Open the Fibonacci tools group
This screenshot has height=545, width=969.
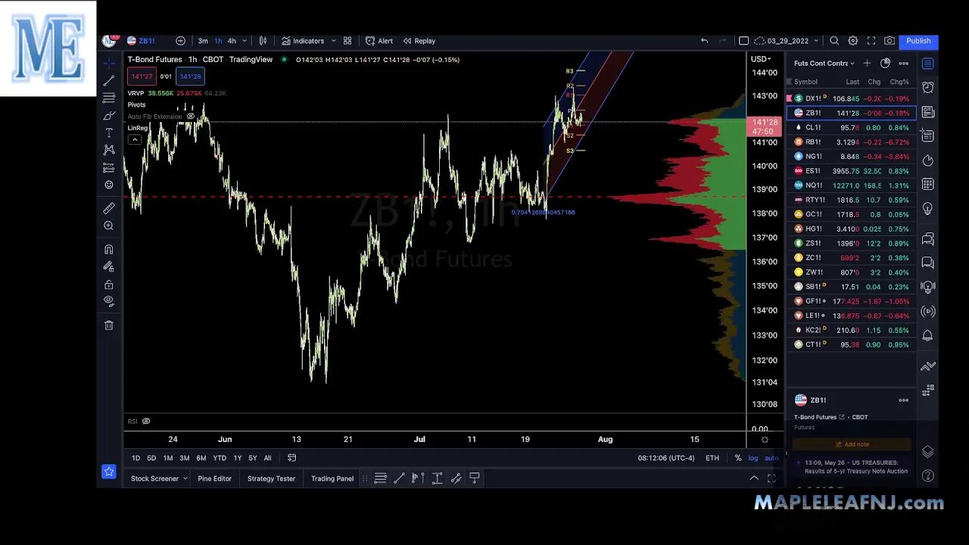click(x=109, y=98)
